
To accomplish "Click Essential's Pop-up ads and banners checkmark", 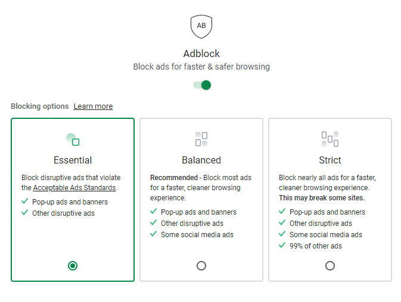I will (25, 202).
